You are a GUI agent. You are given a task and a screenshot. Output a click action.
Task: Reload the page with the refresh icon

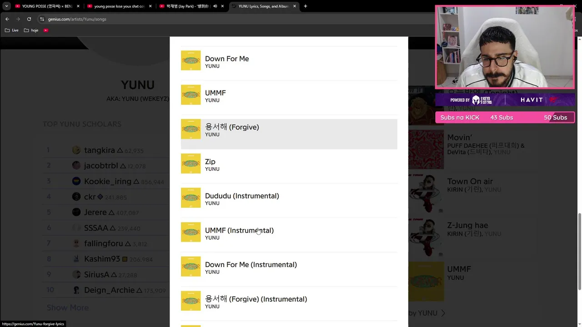point(29,19)
